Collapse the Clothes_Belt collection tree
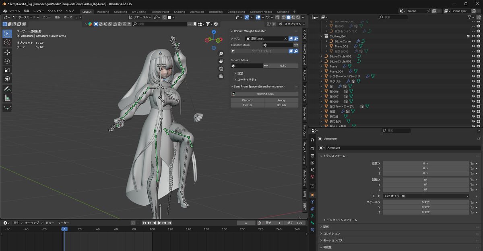The height and width of the screenshot is (251, 483). pos(322,36)
